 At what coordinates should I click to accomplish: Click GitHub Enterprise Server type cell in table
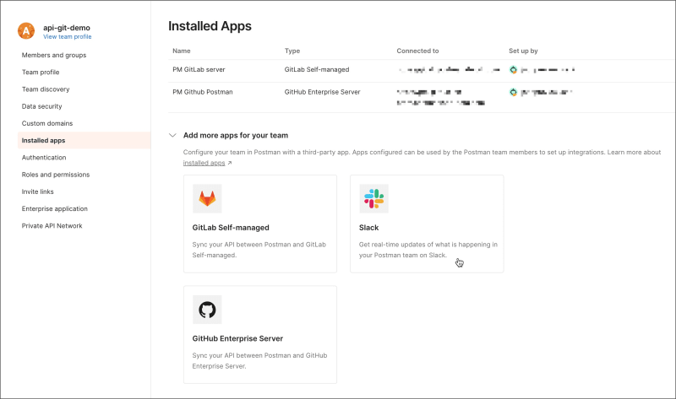tap(323, 92)
